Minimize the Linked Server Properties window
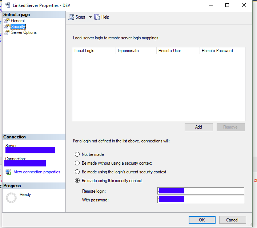257x228 pixels. coord(211,5)
